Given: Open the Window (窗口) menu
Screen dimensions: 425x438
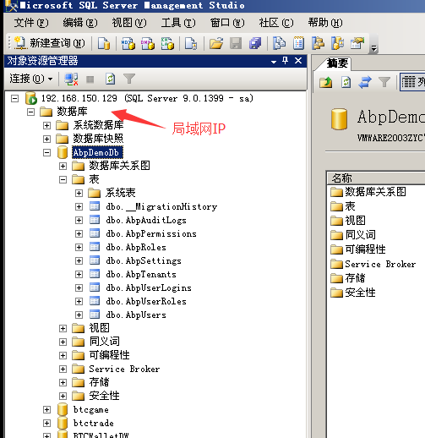Looking at the screenshot, I should coord(227,23).
